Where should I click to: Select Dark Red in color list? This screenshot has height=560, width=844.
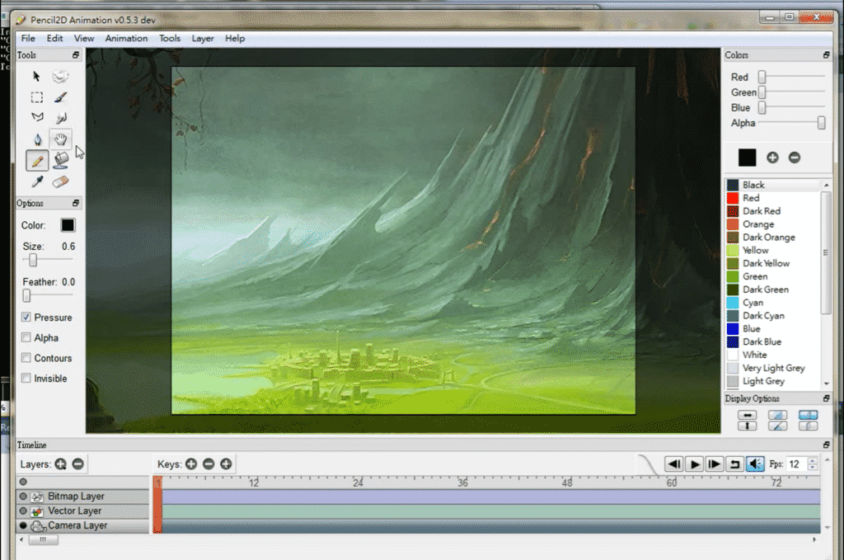tap(773, 211)
